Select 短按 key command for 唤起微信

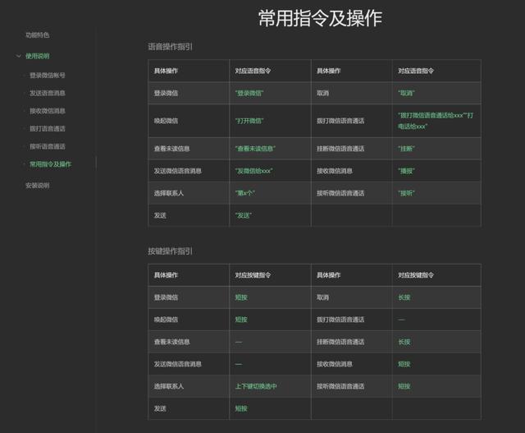tap(241, 320)
